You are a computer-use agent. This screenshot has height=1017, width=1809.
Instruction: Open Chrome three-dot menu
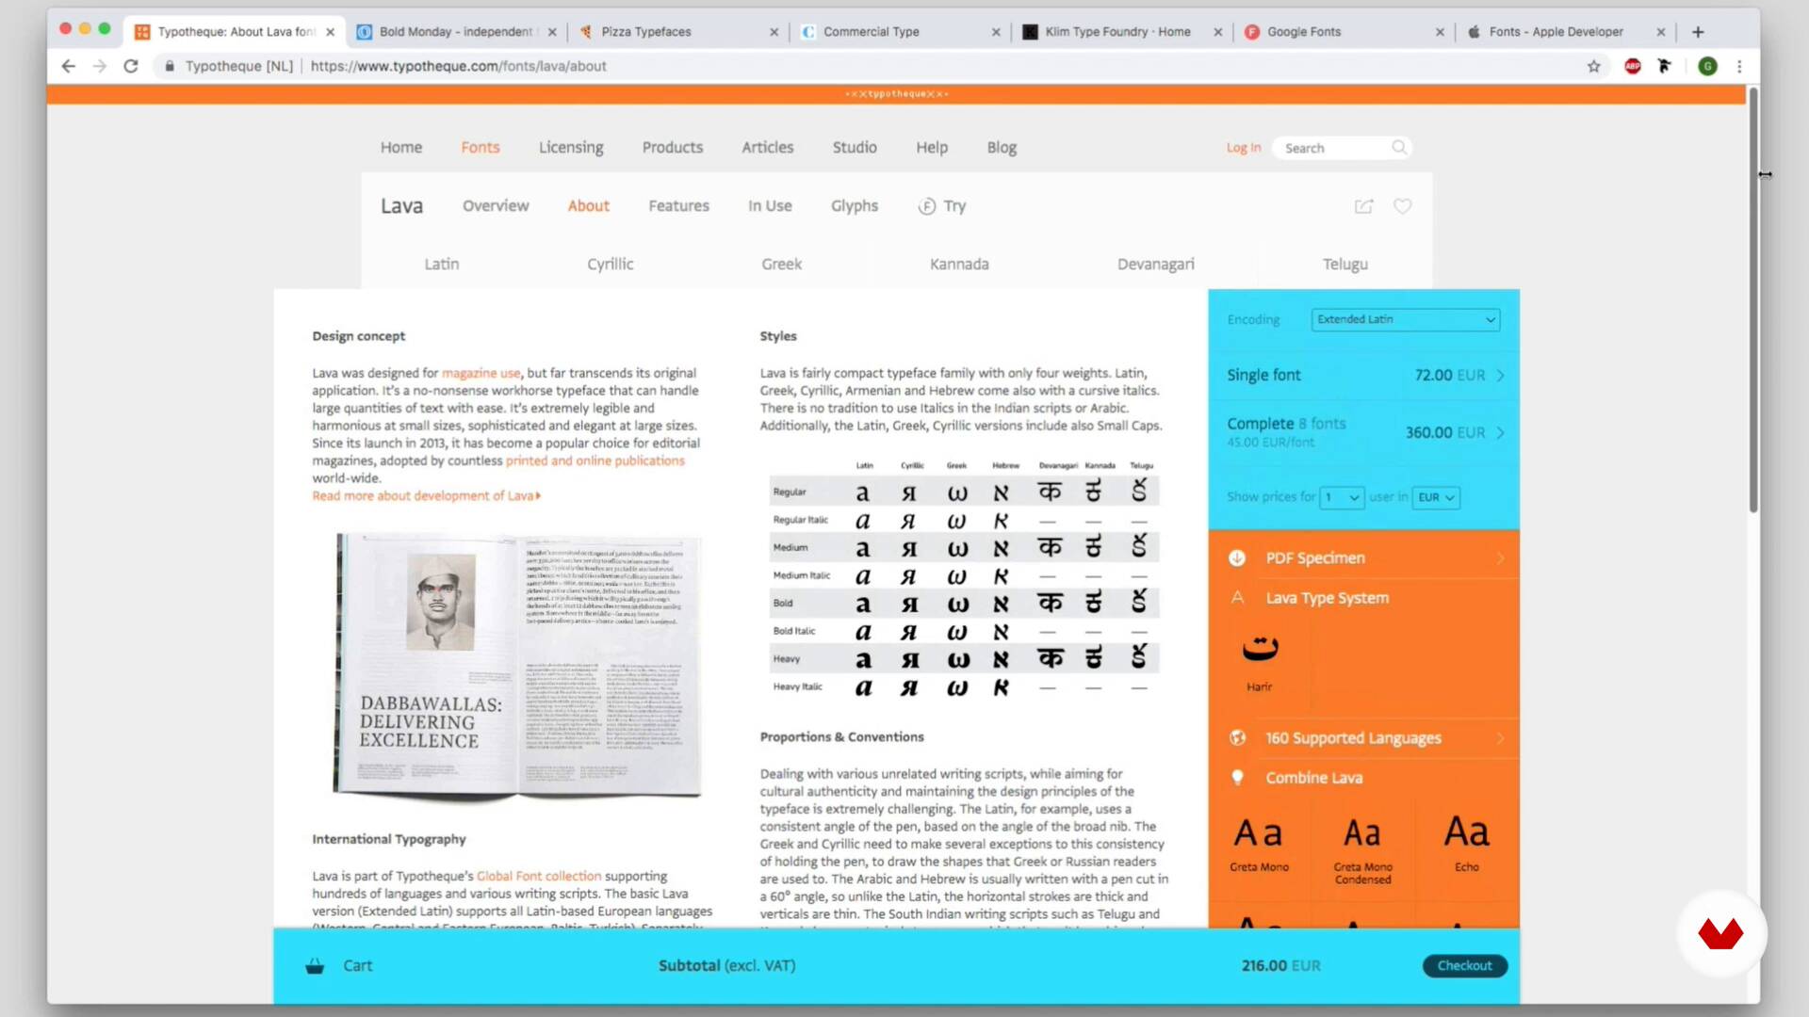pos(1739,66)
